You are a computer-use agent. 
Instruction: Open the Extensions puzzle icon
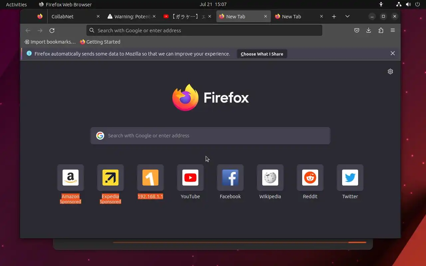381,30
